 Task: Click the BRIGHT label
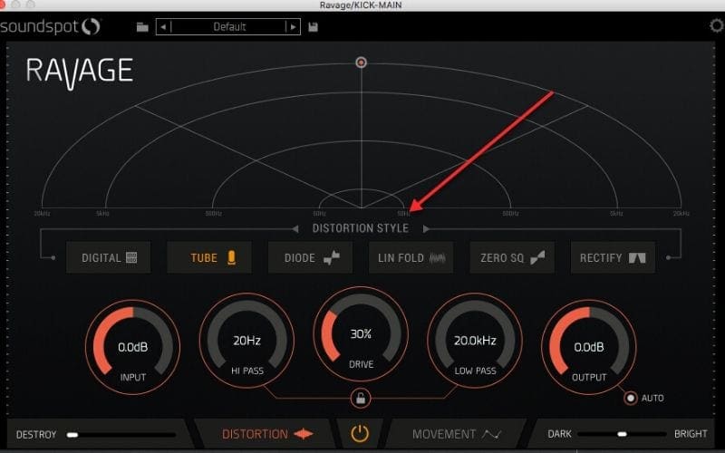(x=691, y=434)
